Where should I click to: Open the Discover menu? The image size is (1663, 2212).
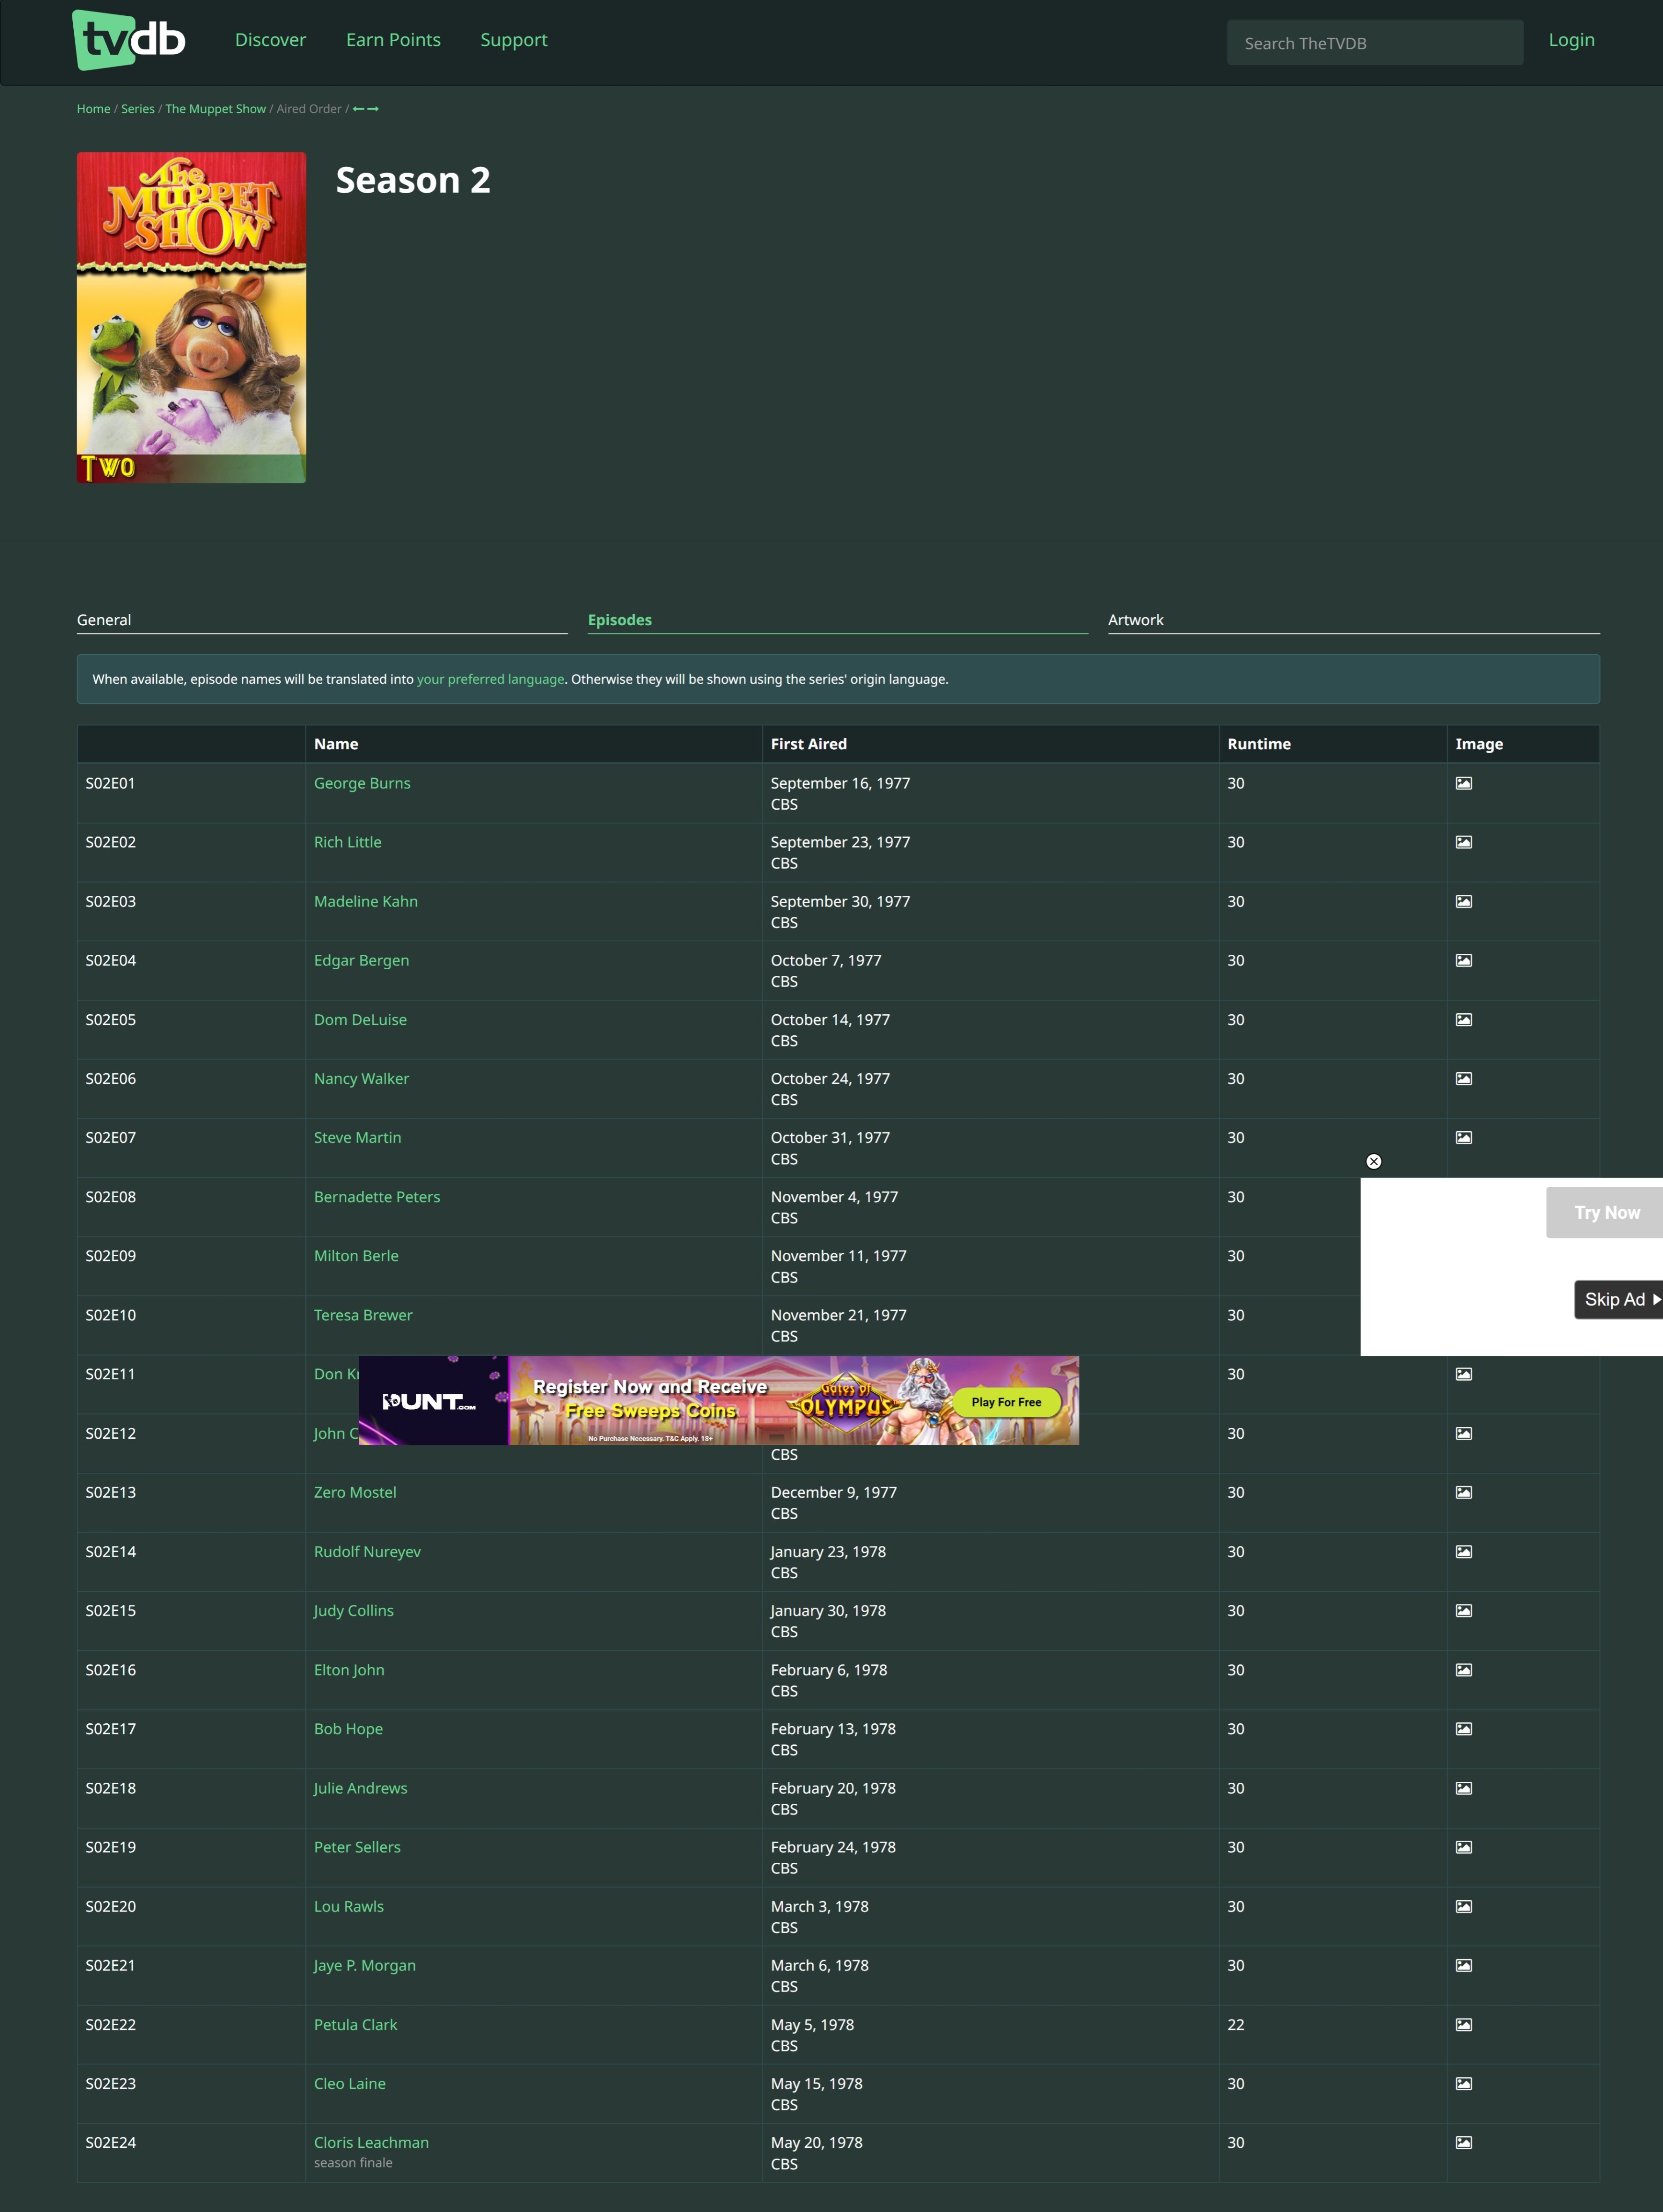coord(270,40)
